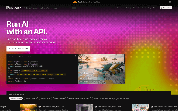Click black-forest-labs avatar on flux-2-max card
Image resolution: width=178 pixels, height=111 pixels.
pos(96,107)
